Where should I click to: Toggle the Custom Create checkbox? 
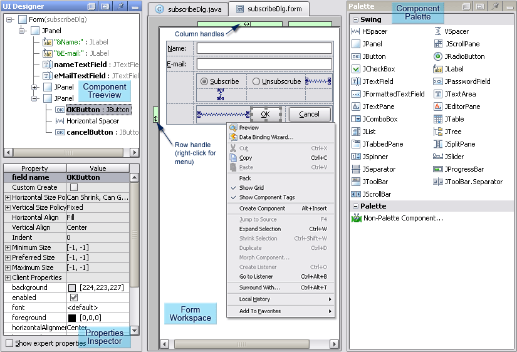(74, 187)
